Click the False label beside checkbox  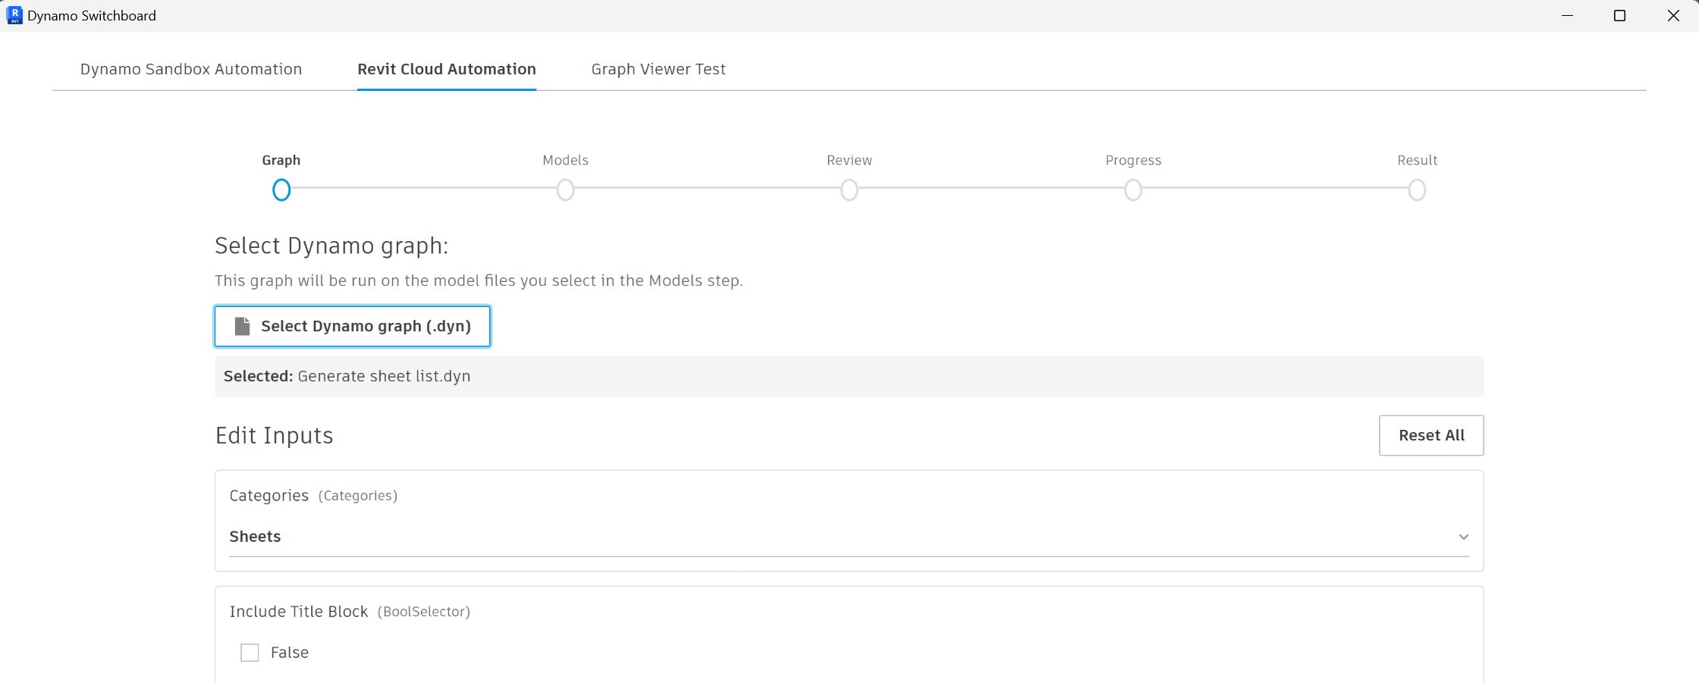(290, 653)
